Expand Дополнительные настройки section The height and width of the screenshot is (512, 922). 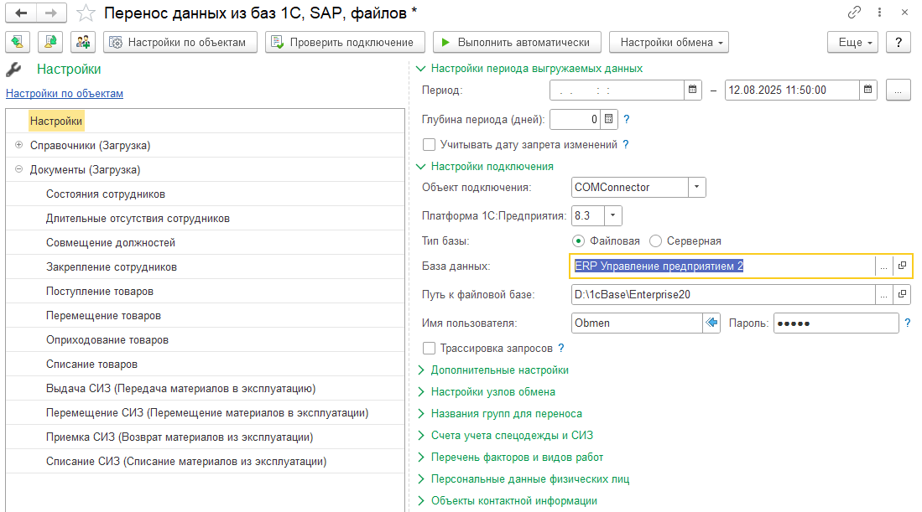(x=499, y=370)
